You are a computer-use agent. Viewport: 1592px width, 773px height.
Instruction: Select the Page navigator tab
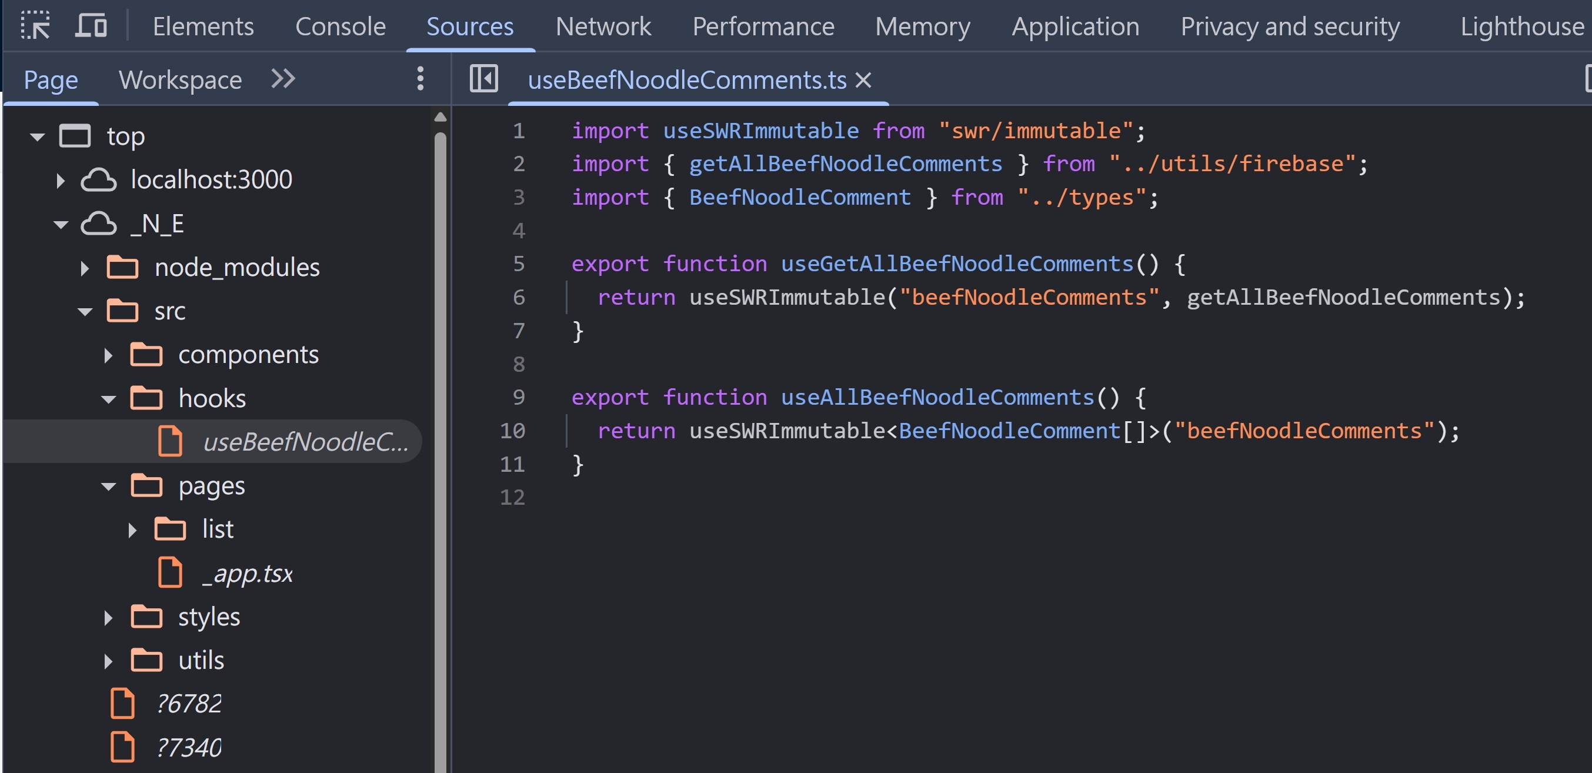pyautogui.click(x=51, y=80)
